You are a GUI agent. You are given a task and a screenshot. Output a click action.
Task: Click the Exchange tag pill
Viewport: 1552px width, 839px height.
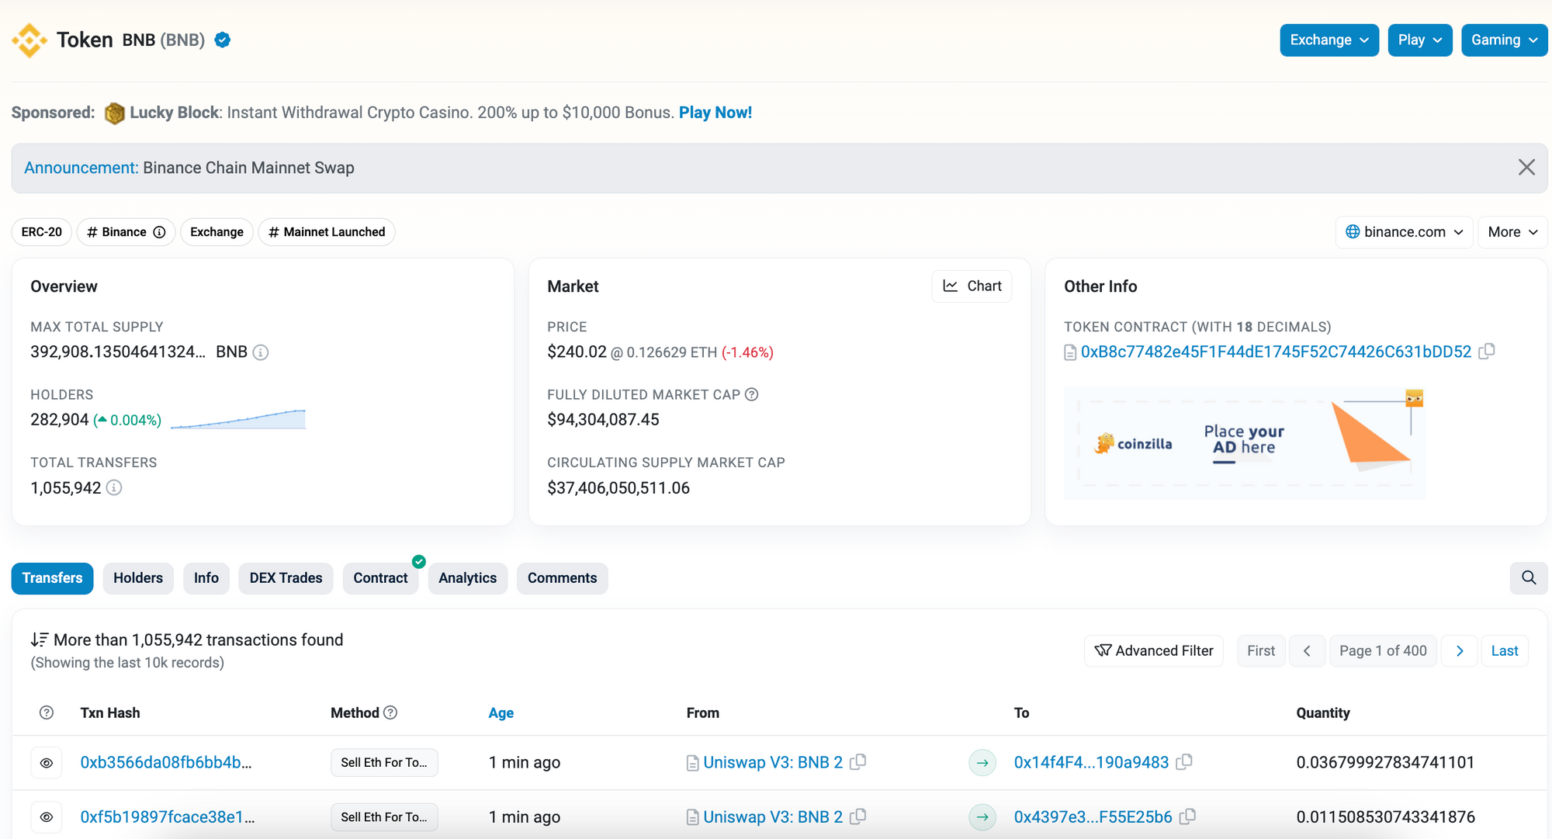pyautogui.click(x=217, y=232)
